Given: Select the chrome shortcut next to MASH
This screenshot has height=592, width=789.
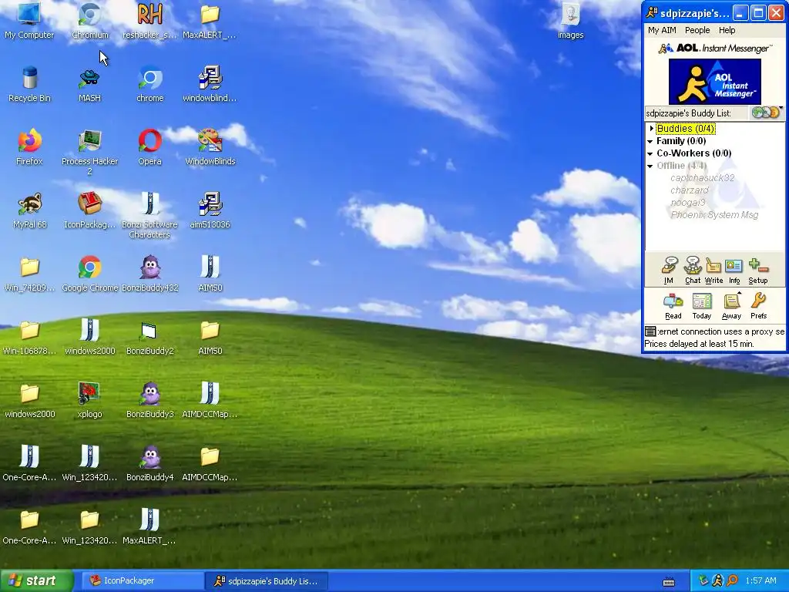Looking at the screenshot, I should click(x=150, y=83).
